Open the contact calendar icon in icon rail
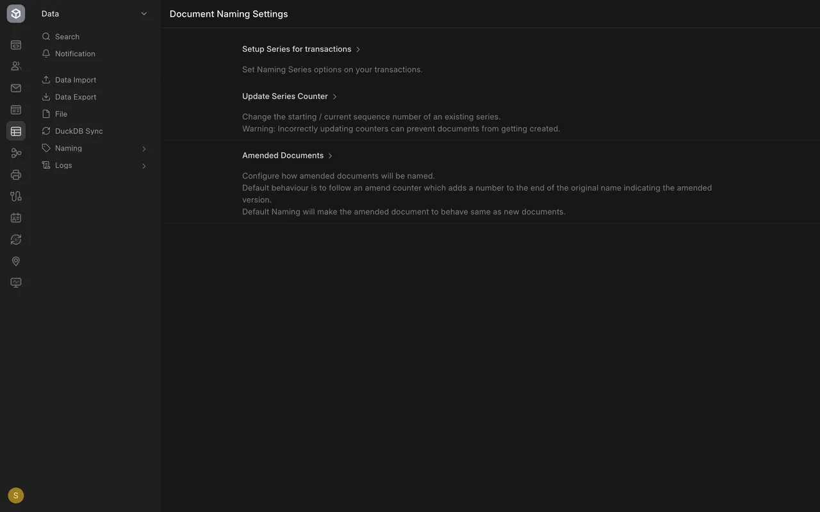The height and width of the screenshot is (512, 820). point(16,218)
